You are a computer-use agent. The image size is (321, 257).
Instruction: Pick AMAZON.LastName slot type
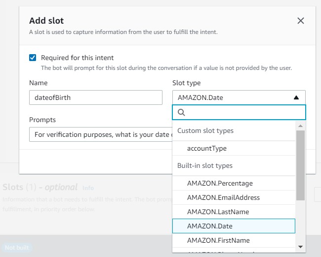pyautogui.click(x=234, y=212)
